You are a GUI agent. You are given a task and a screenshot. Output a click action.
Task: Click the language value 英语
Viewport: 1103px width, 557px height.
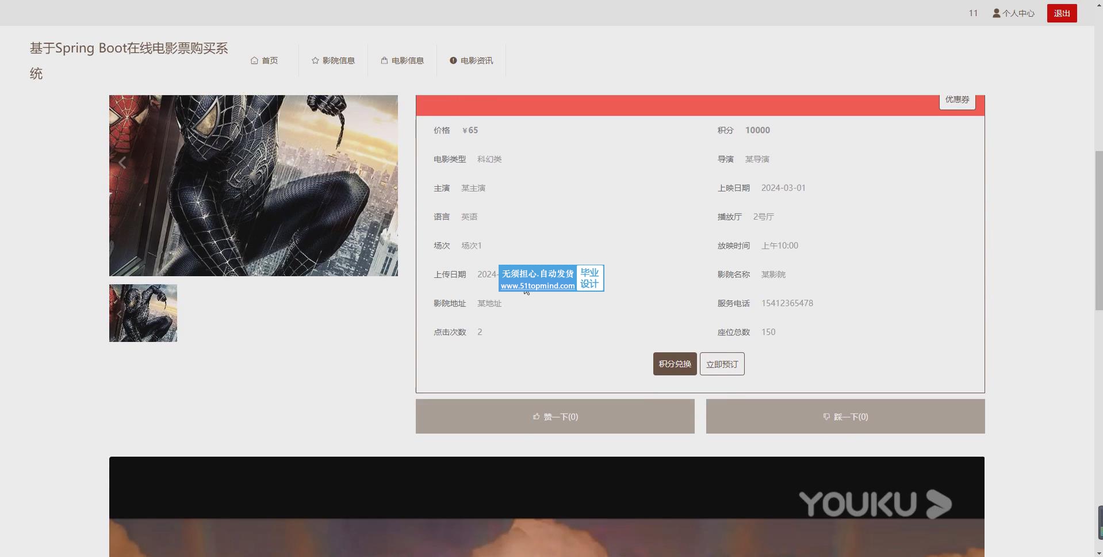click(469, 217)
